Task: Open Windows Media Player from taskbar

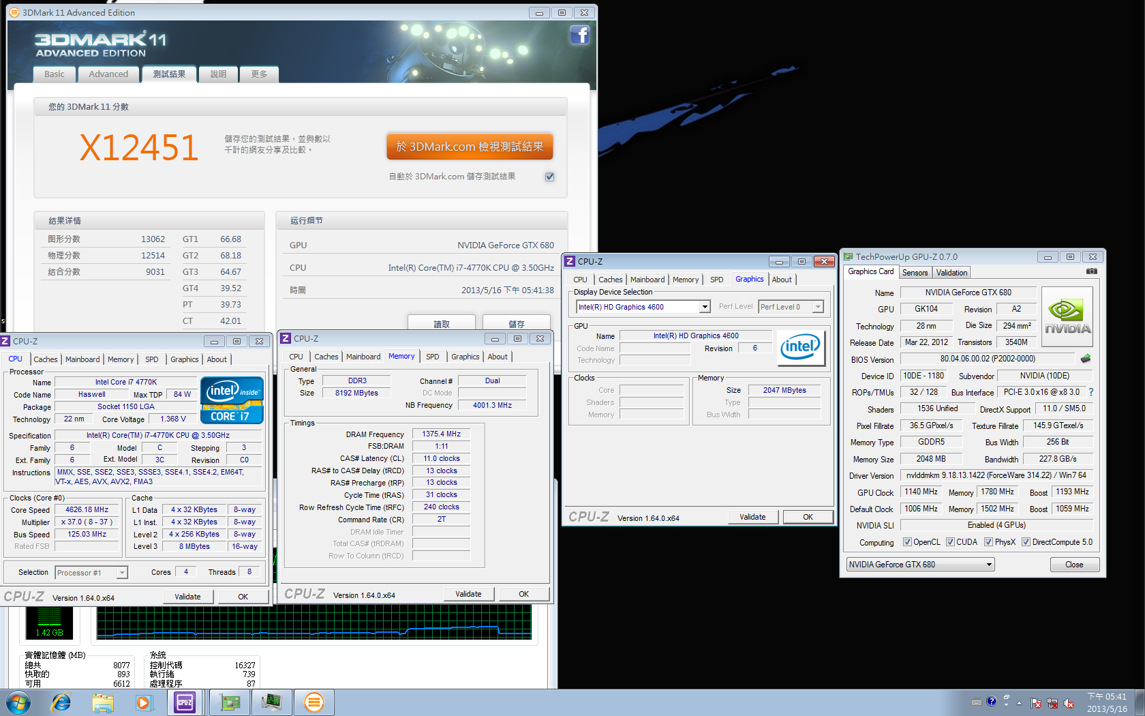Action: [143, 702]
